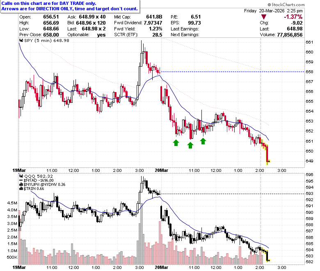
Task: Click the candlestick icon beside SPY (5 min) legend
Action: (x=21, y=40)
